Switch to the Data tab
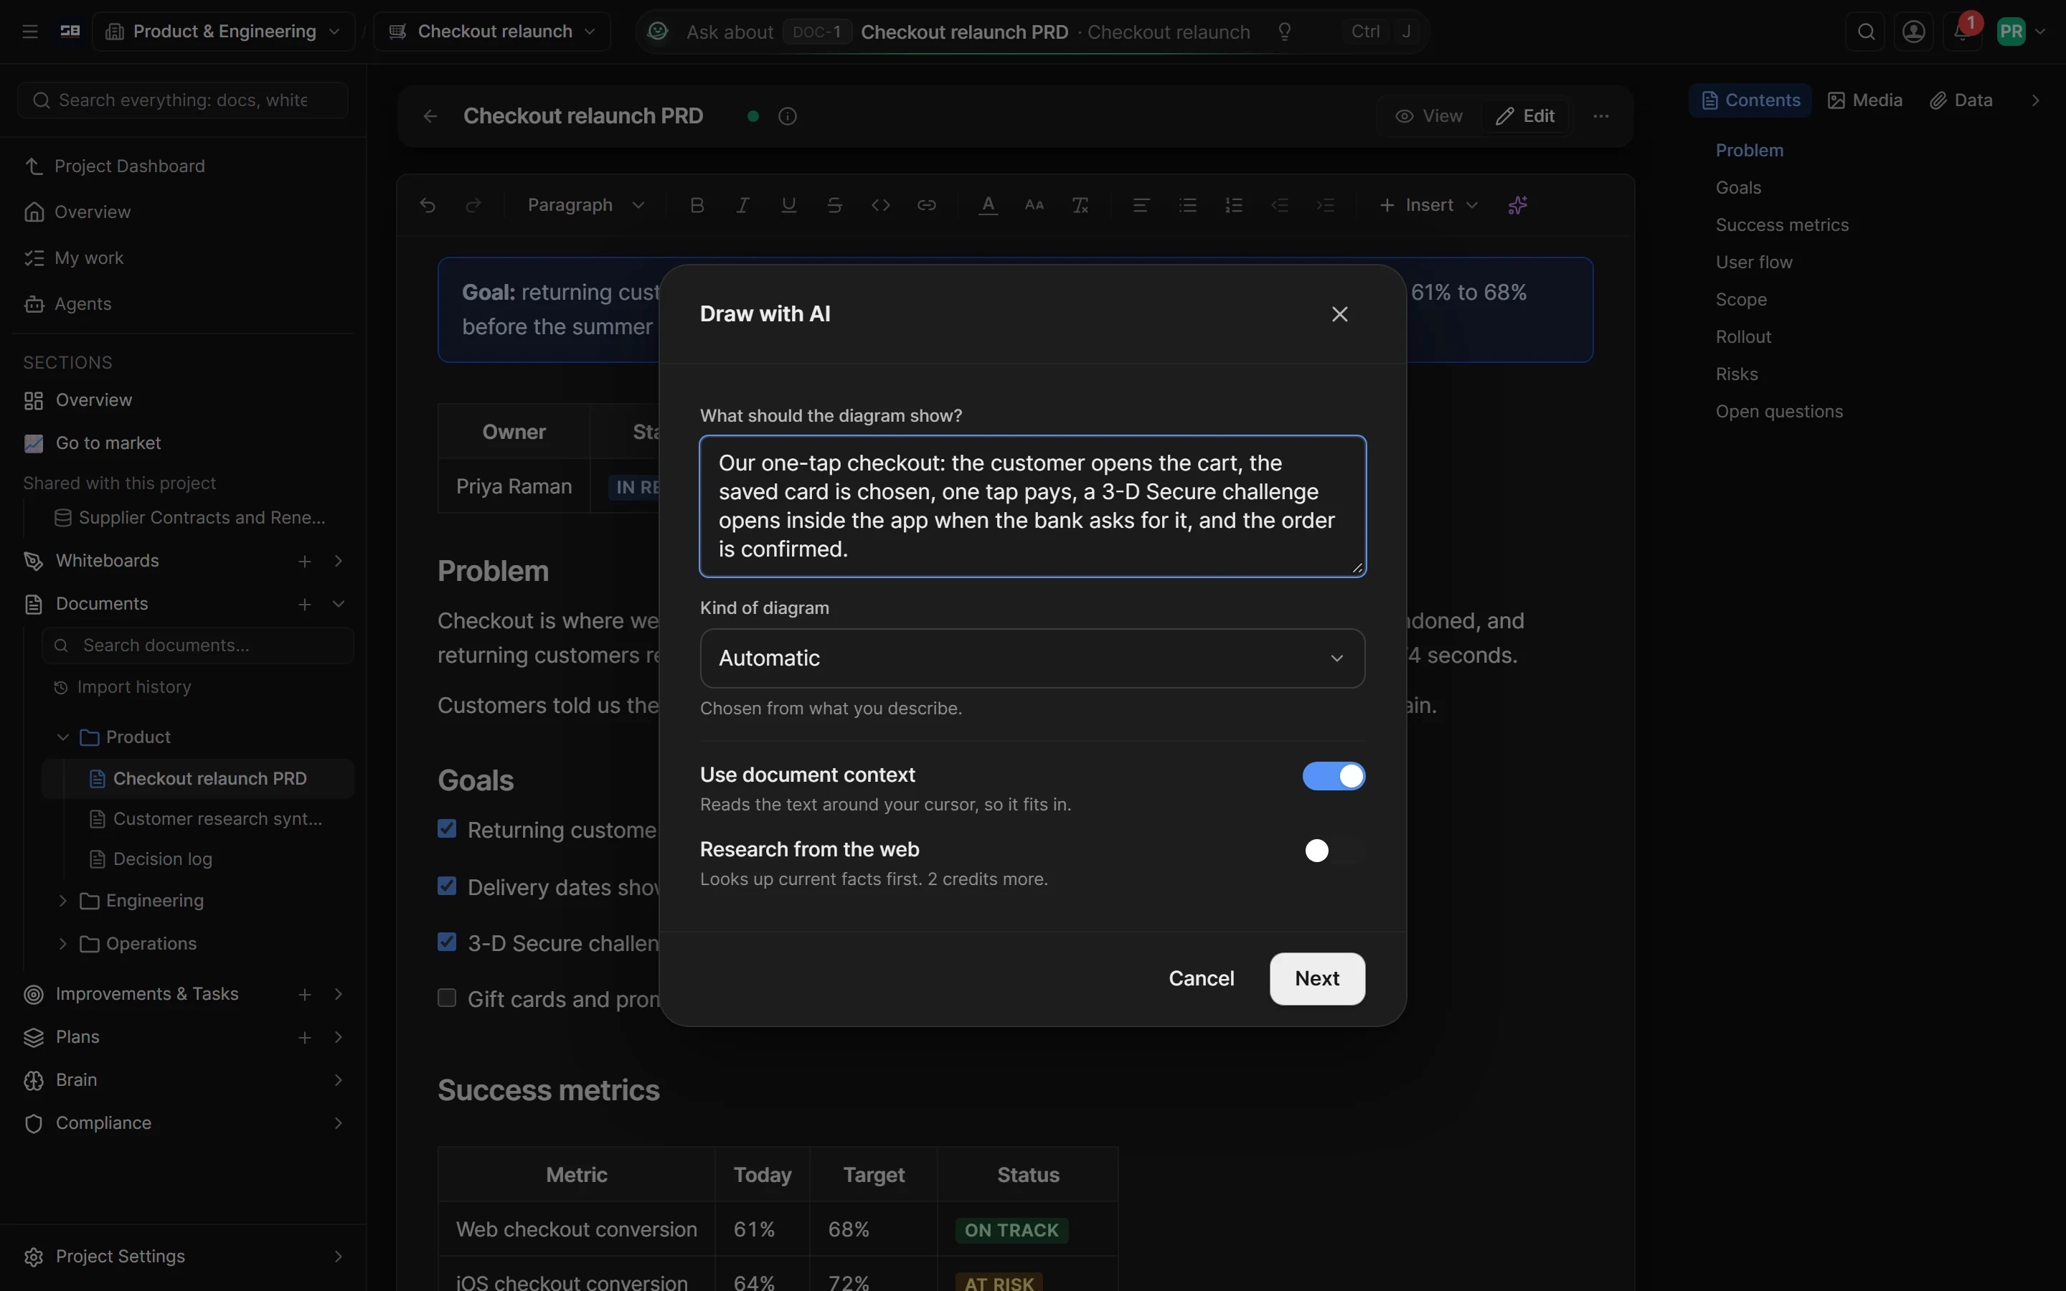 tap(1961, 100)
